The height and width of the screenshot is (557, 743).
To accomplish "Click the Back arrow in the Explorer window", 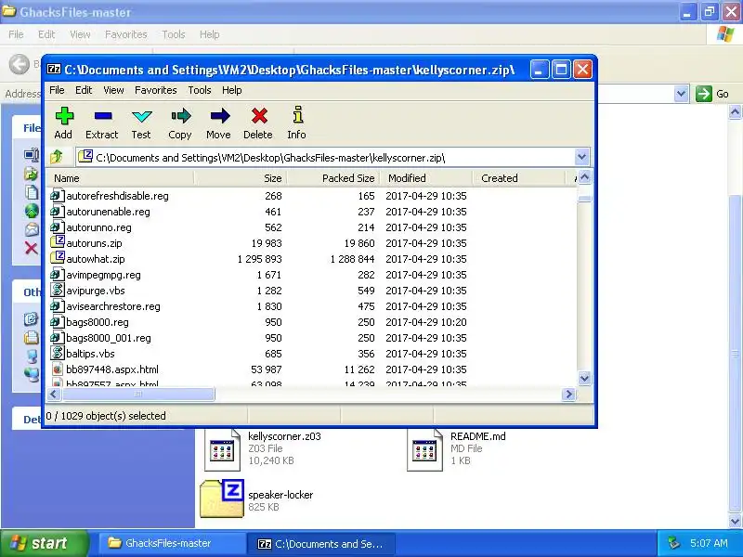I will pos(20,64).
